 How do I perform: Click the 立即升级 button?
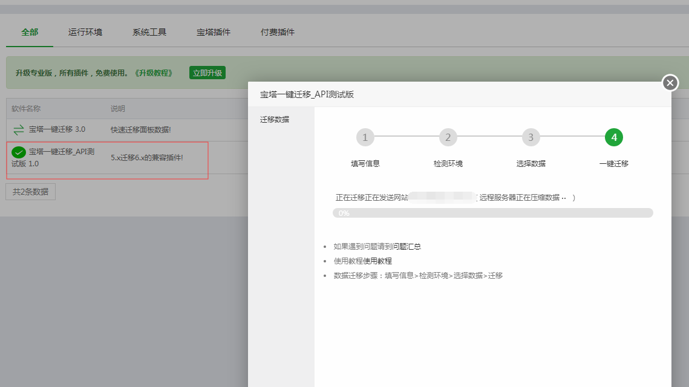point(207,73)
